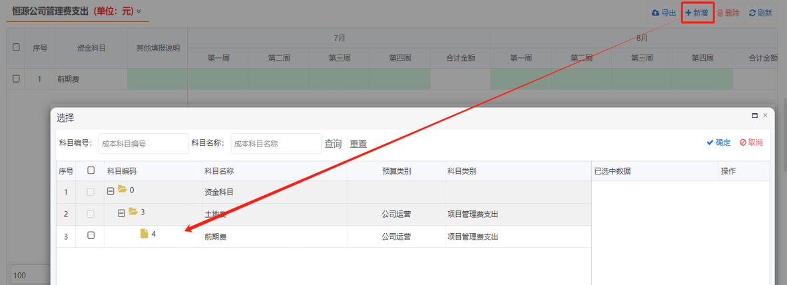Collapse the tree node 0 资金科目
This screenshot has width=787, height=285.
(x=111, y=191)
